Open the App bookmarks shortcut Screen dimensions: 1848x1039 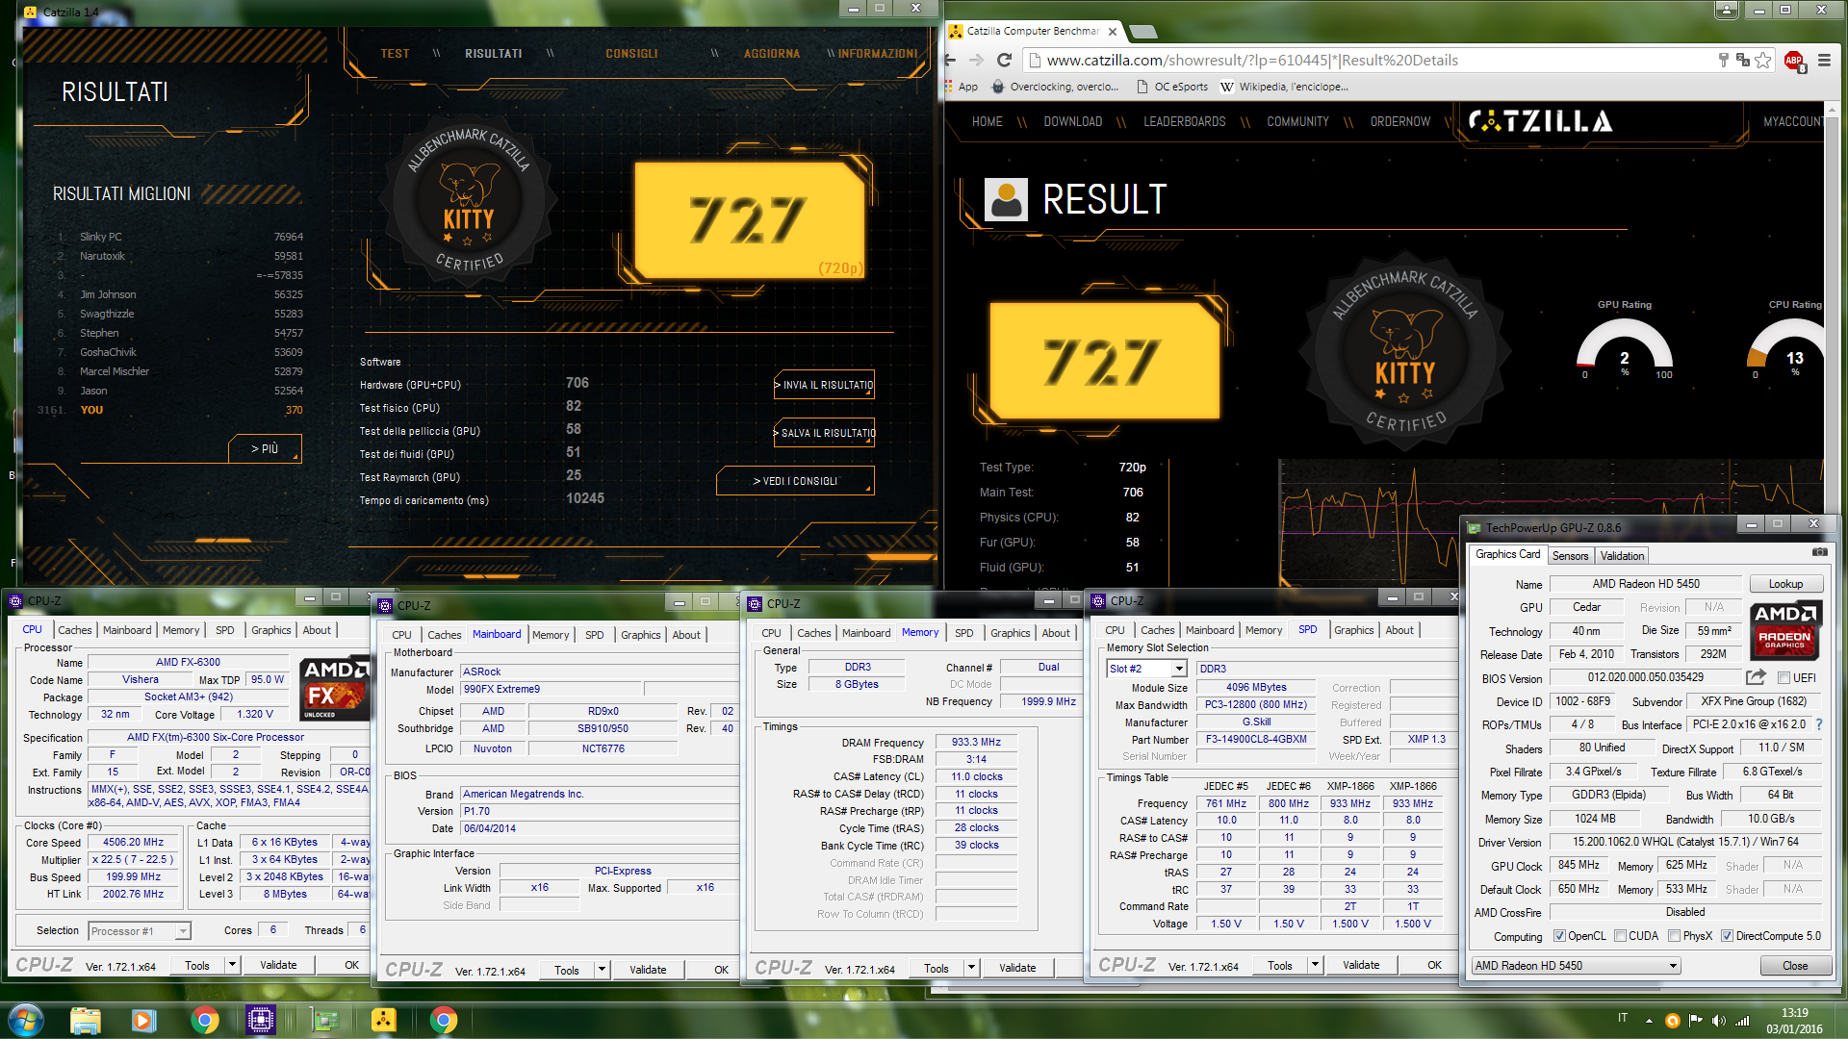point(961,87)
